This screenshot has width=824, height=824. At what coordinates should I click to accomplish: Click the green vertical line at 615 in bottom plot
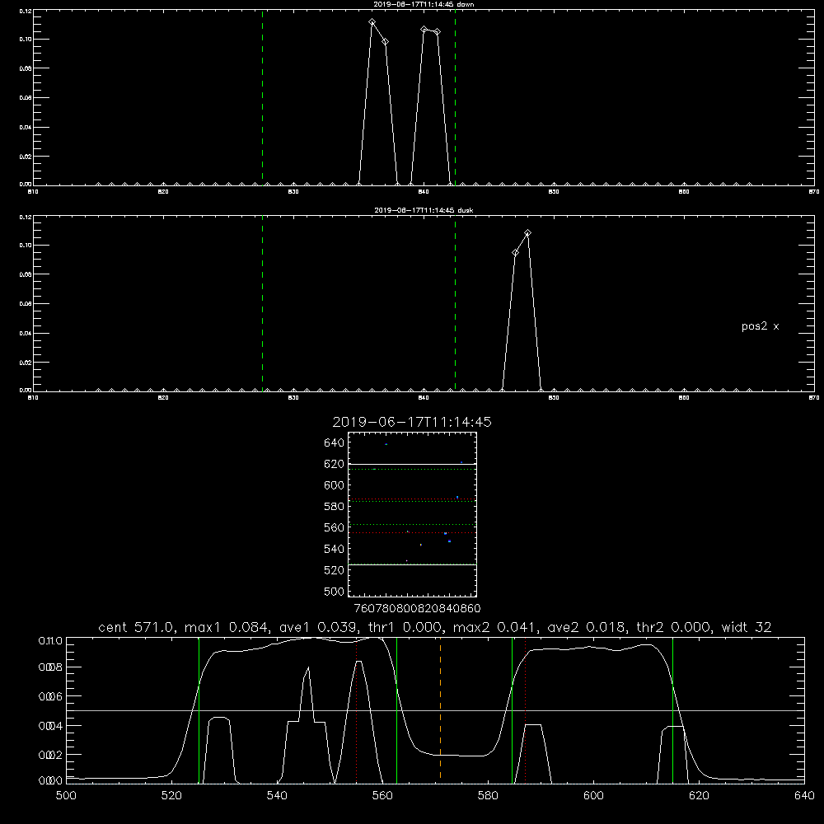(x=672, y=710)
